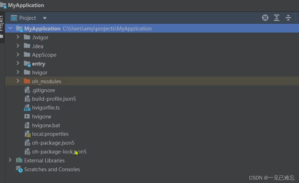Click the .gitignore file icon
Screen dimensions: 299x183
tap(27, 90)
